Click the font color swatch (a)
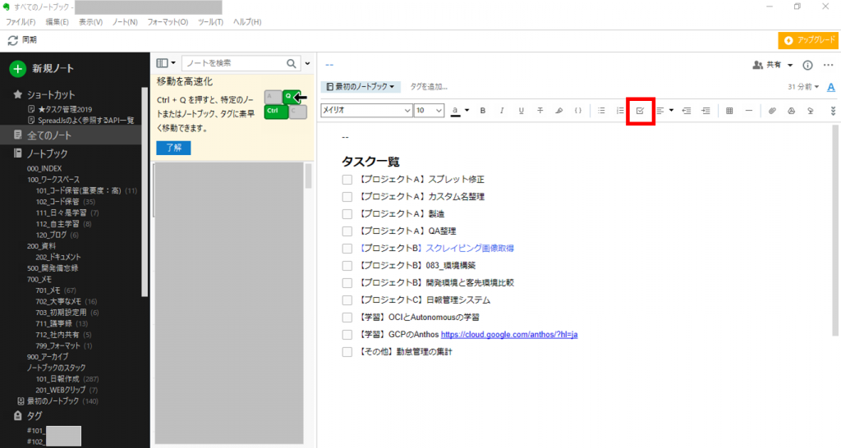The height and width of the screenshot is (448, 841). pyautogui.click(x=455, y=111)
